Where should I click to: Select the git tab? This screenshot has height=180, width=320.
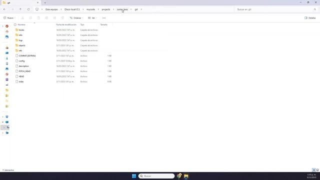click(x=20, y=3)
